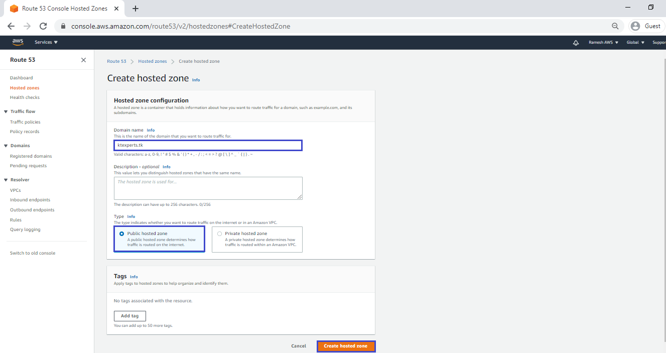Select Public hosted zone radio button
Viewport: 666px width, 353px height.
tap(121, 233)
